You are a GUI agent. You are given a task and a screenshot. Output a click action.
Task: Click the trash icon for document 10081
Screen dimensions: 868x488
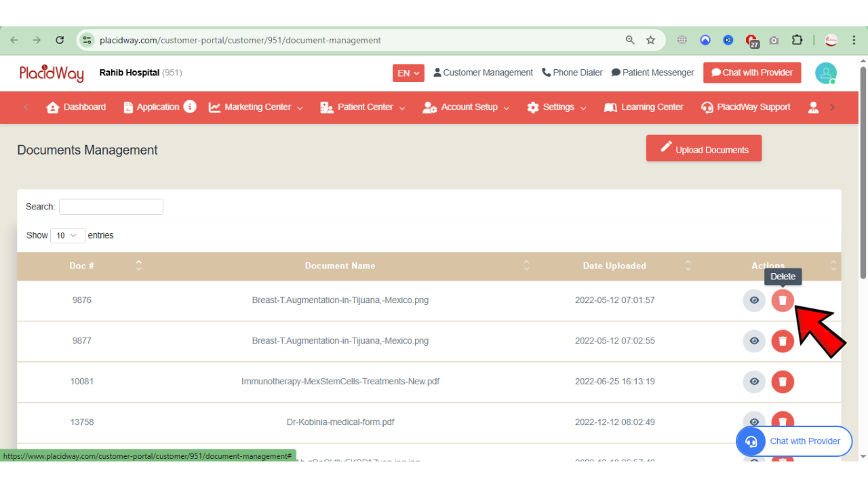click(x=782, y=382)
